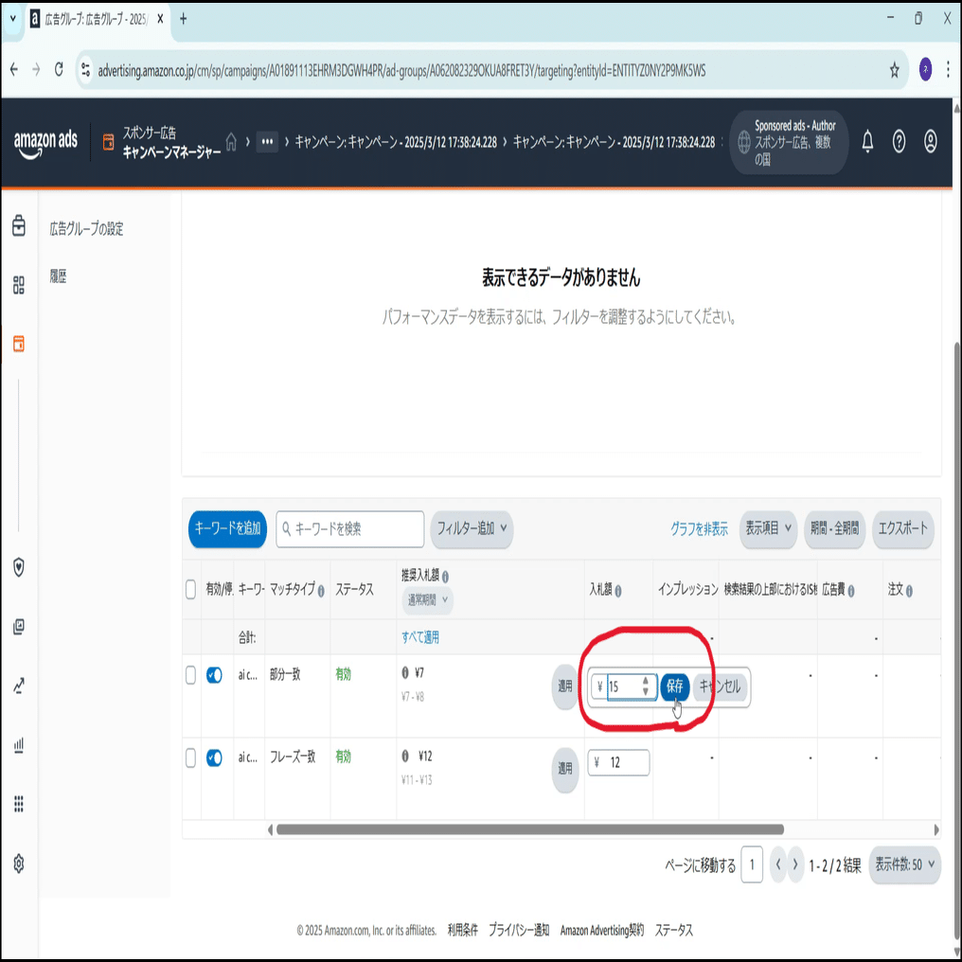Click the 期間 - 全期間 button
The width and height of the screenshot is (962, 962).
click(x=834, y=528)
